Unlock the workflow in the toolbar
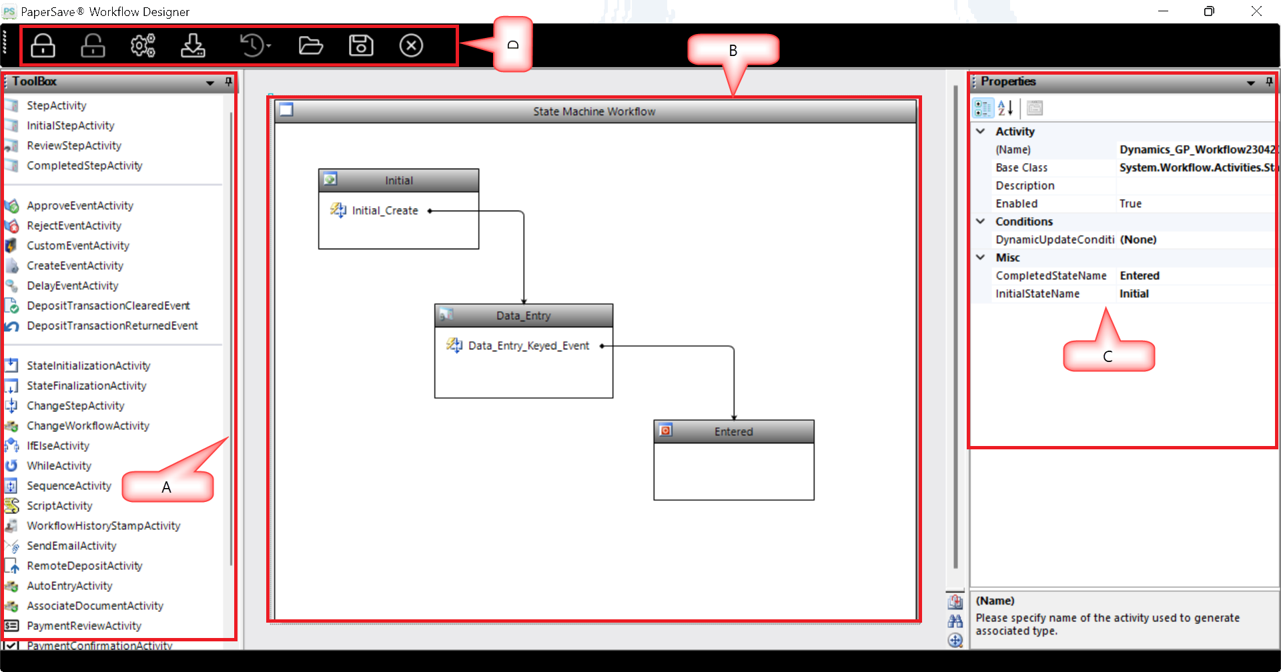The image size is (1281, 672). tap(93, 45)
